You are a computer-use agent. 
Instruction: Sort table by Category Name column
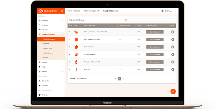90,26
